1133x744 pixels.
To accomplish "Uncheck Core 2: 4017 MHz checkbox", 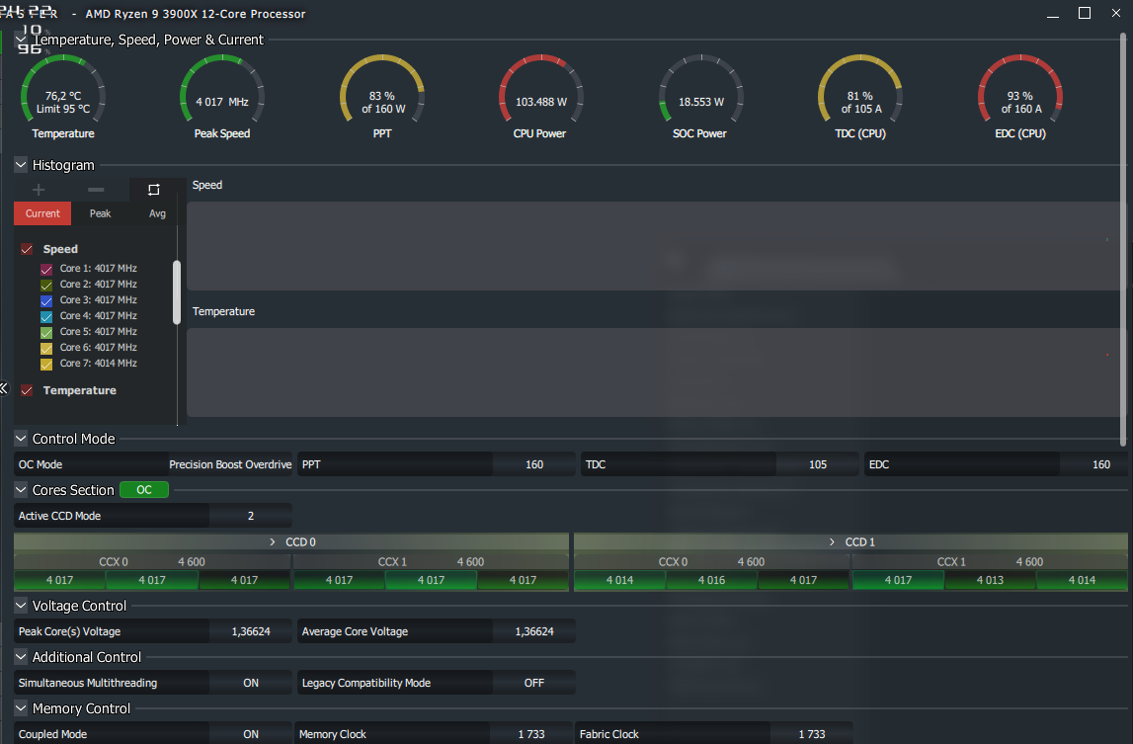I will [46, 285].
